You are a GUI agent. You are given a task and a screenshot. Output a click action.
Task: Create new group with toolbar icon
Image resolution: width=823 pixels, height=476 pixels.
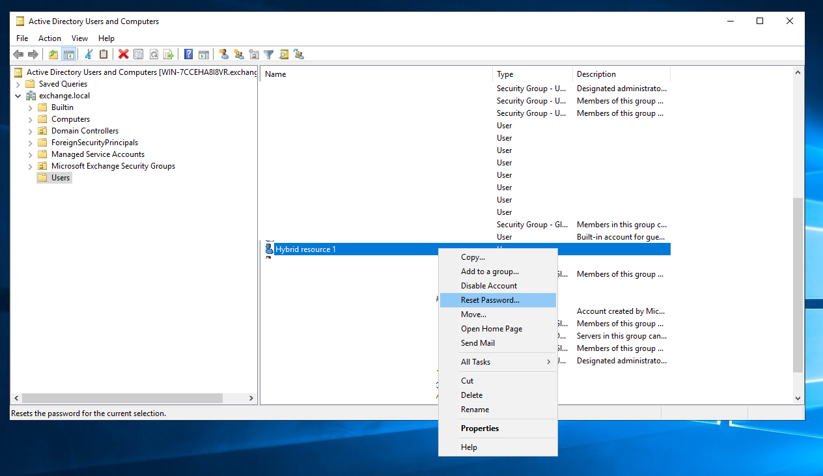[x=239, y=54]
